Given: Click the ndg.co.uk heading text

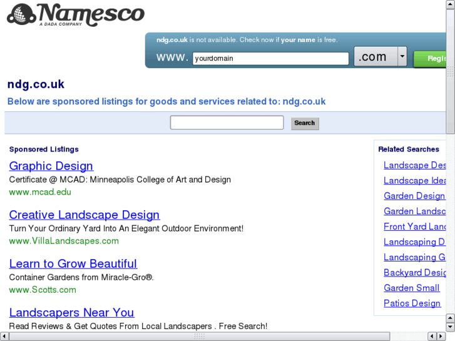Looking at the screenshot, I should click(36, 84).
